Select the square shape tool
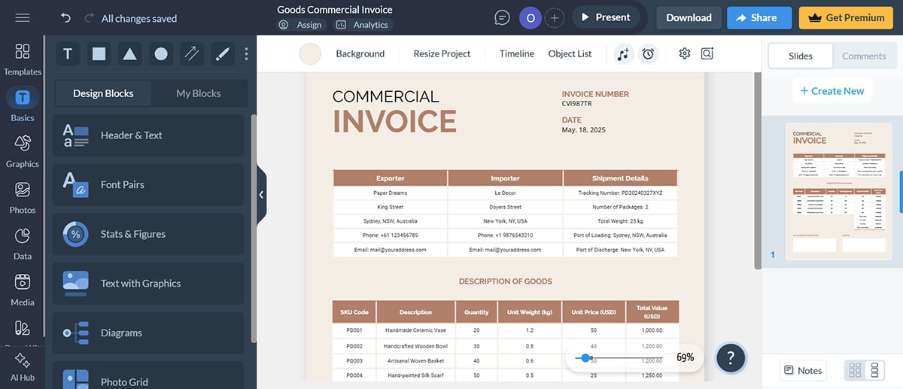Viewport: 903px width, 389px height. point(99,53)
